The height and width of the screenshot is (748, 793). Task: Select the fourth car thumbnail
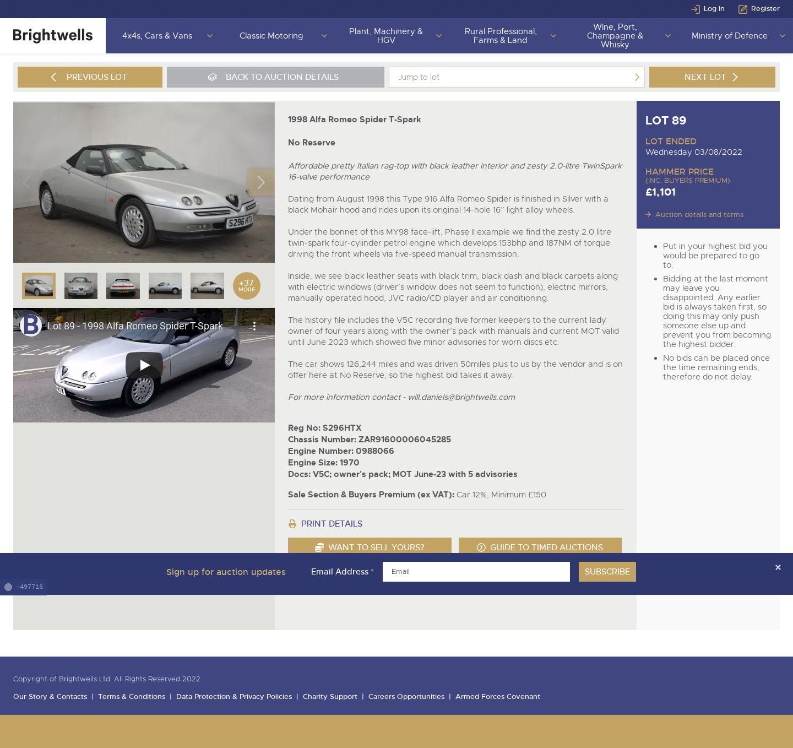coord(165,286)
